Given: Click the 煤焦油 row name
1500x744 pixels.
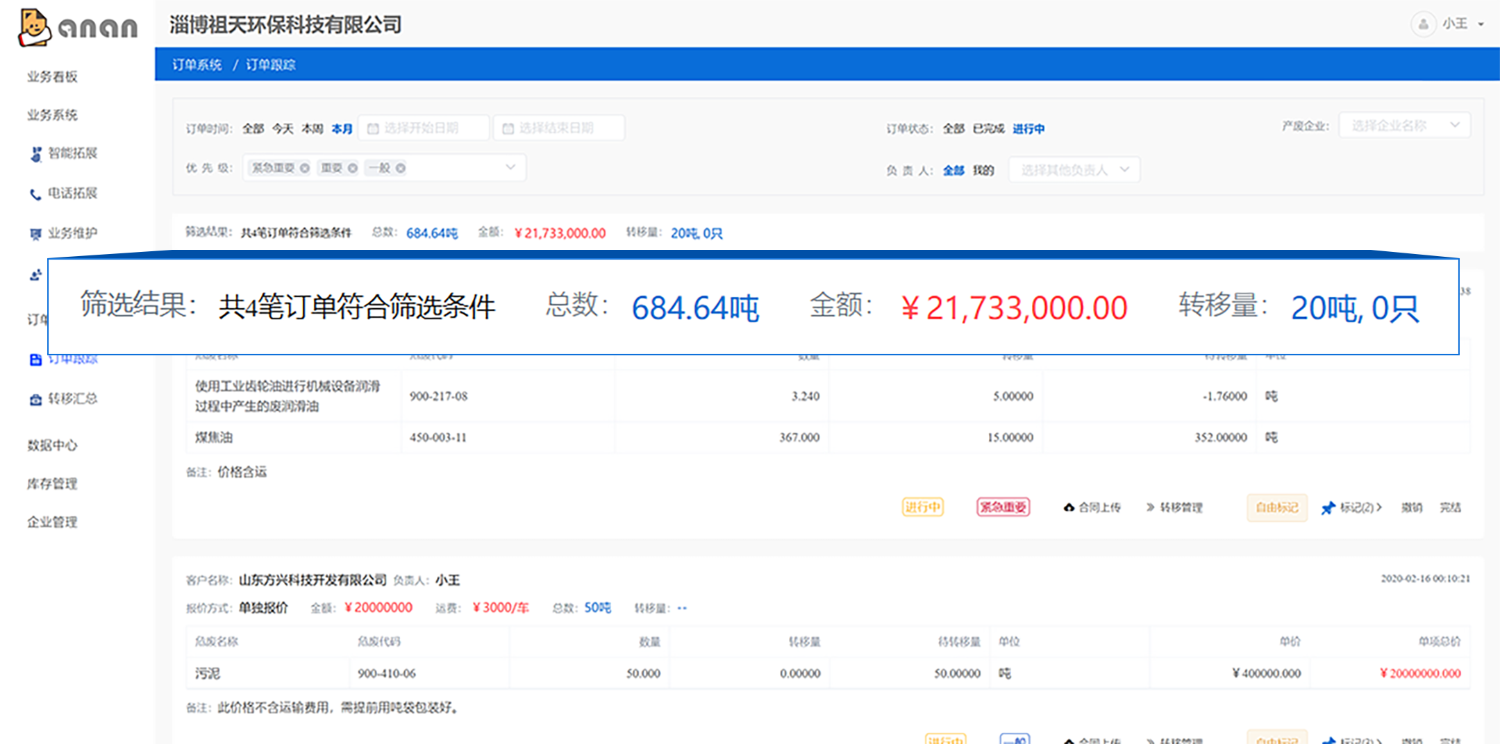Looking at the screenshot, I should point(214,437).
